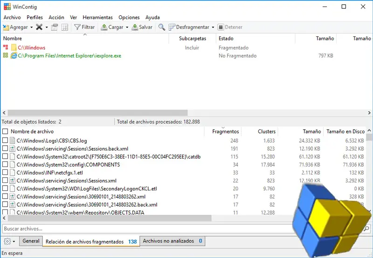Screen dimensions: 373x258
Task: Open the Herramientas menu
Action: (x=97, y=17)
